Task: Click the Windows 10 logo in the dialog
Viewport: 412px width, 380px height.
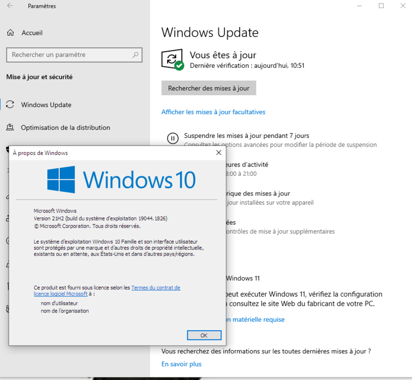Action: pyautogui.click(x=121, y=179)
